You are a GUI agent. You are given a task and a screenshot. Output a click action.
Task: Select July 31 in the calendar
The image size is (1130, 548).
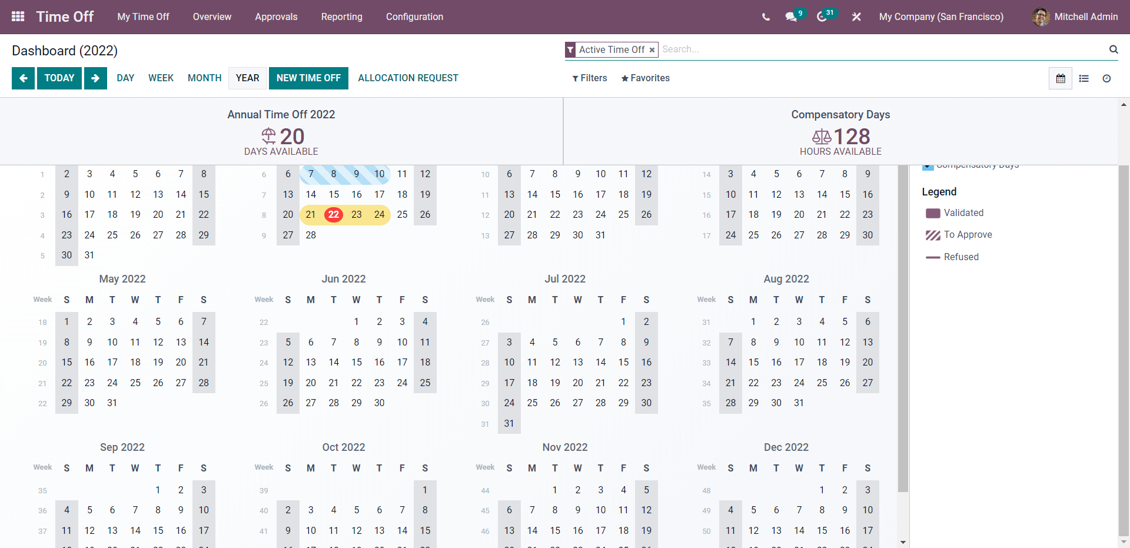click(x=509, y=424)
